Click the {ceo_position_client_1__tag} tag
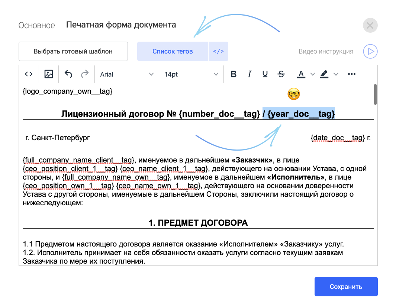The image size is (396, 306). [70, 169]
